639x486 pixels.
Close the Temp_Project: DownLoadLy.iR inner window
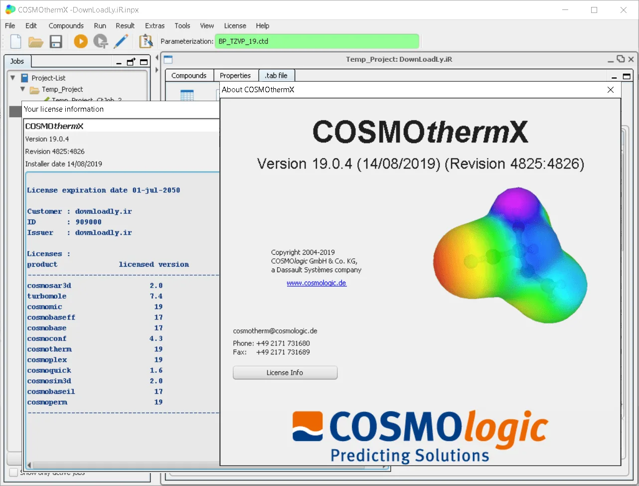(x=631, y=59)
